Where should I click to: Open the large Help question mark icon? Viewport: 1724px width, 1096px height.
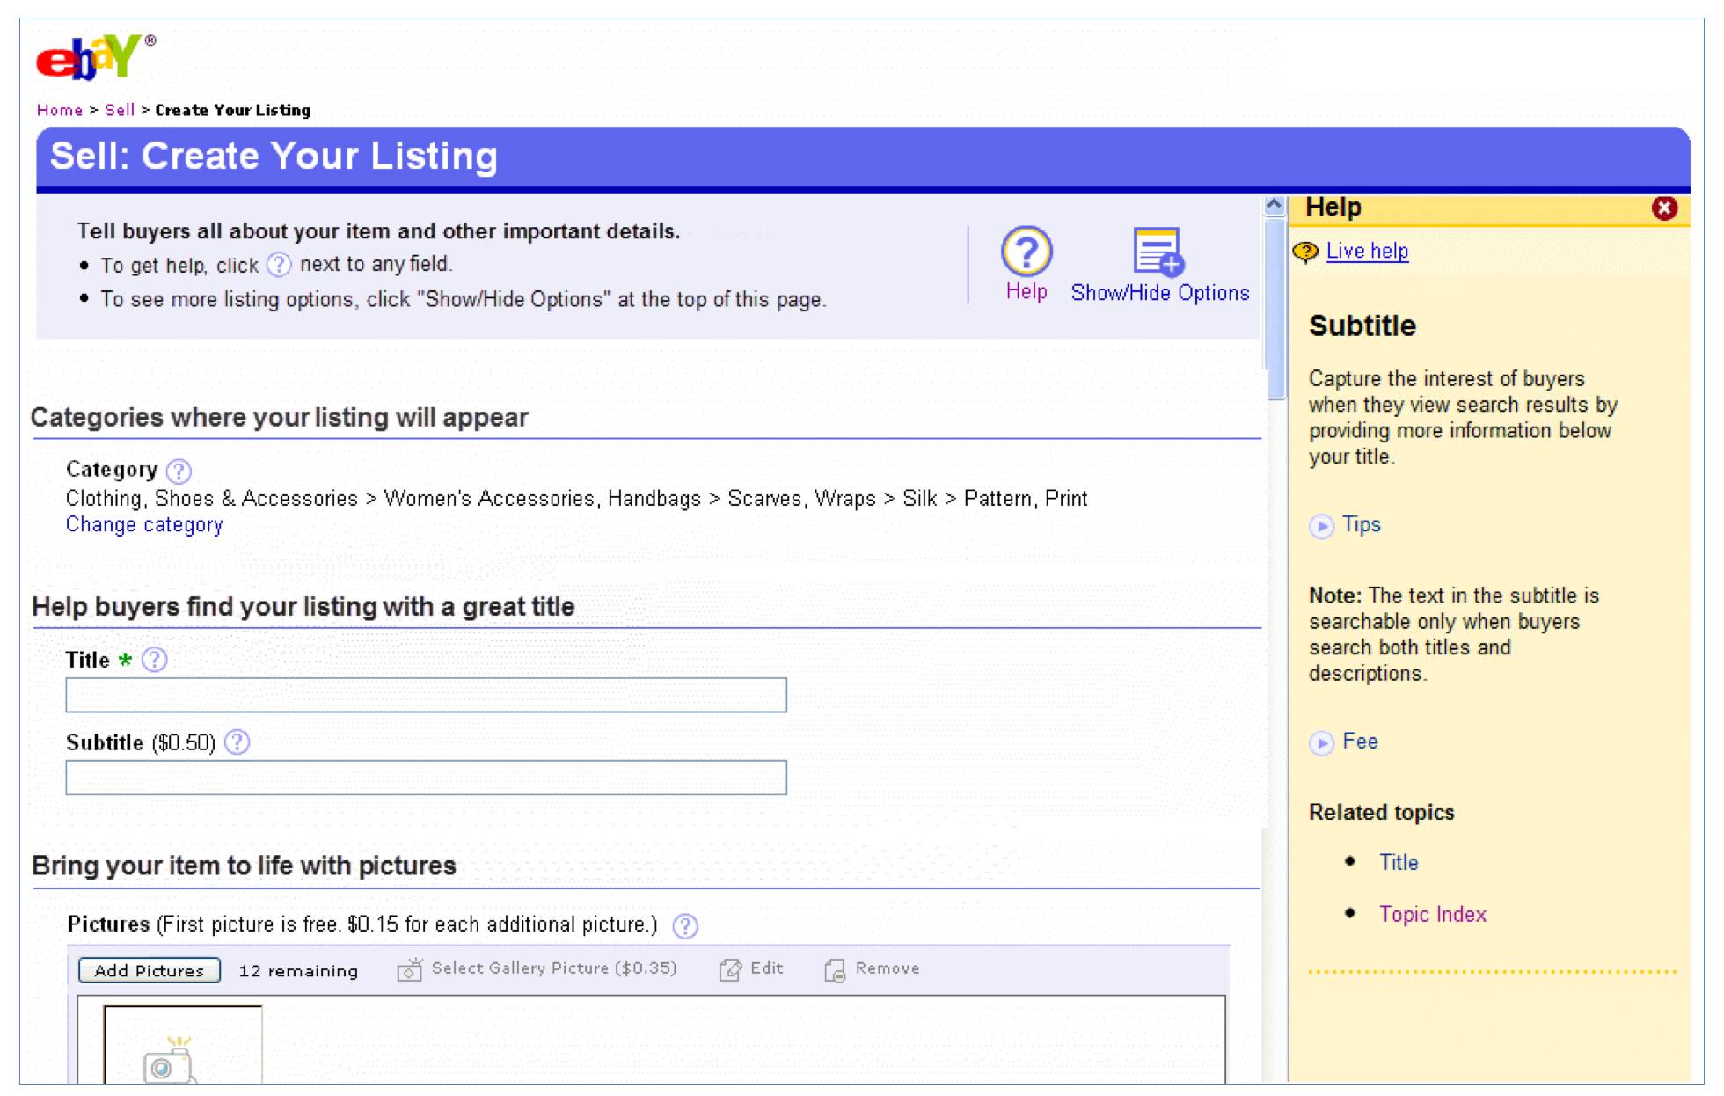coord(1026,252)
